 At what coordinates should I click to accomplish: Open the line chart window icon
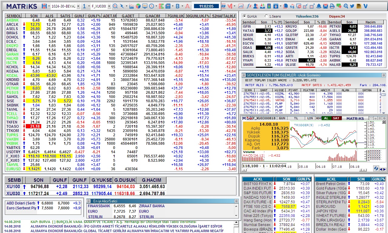coord(241,6)
